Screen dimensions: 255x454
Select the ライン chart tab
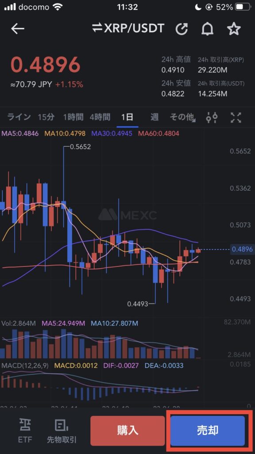click(x=19, y=117)
